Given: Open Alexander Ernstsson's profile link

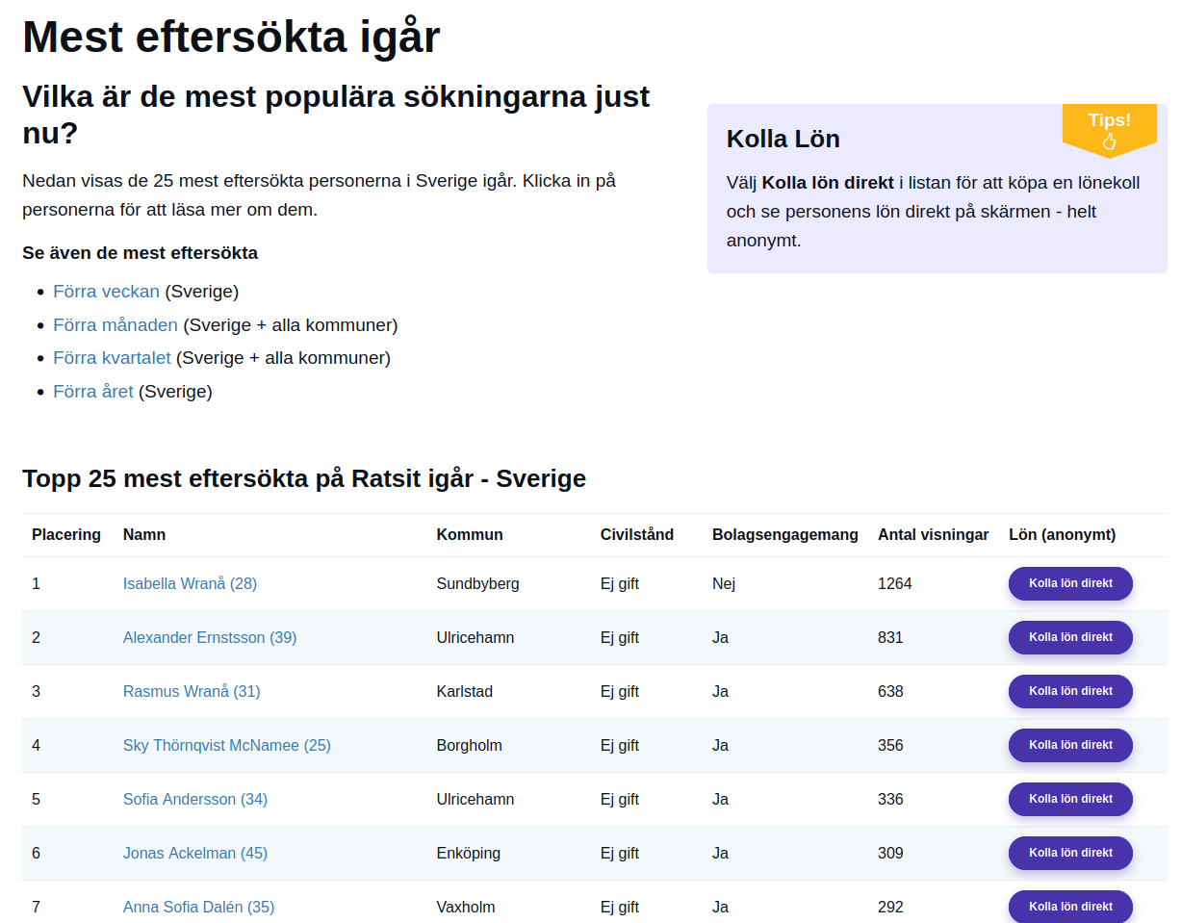Looking at the screenshot, I should coord(210,638).
